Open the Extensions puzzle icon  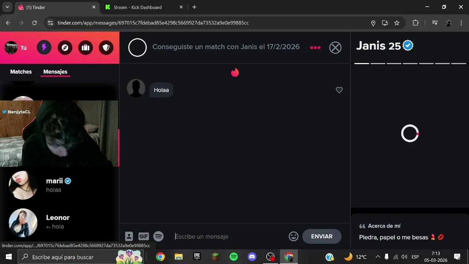click(x=416, y=23)
